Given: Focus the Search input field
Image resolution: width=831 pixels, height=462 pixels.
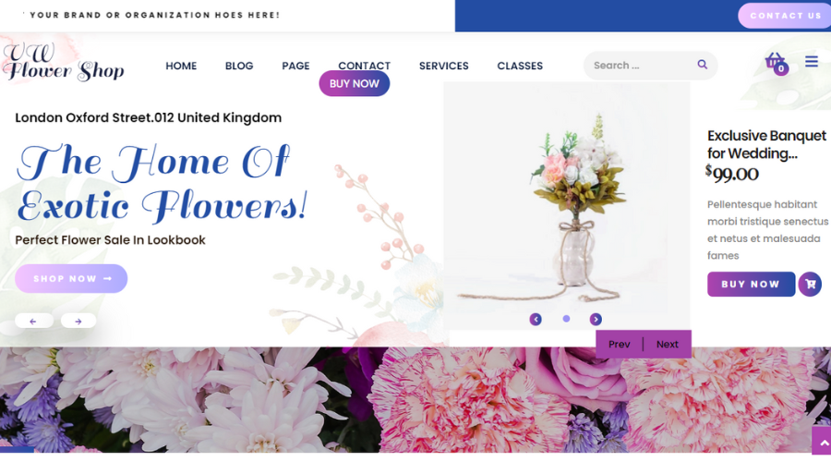Looking at the screenshot, I should point(642,66).
